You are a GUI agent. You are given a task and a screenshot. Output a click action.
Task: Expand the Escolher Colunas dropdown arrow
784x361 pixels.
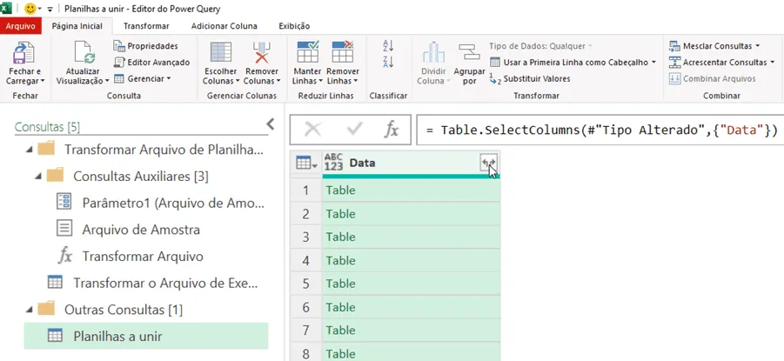238,81
